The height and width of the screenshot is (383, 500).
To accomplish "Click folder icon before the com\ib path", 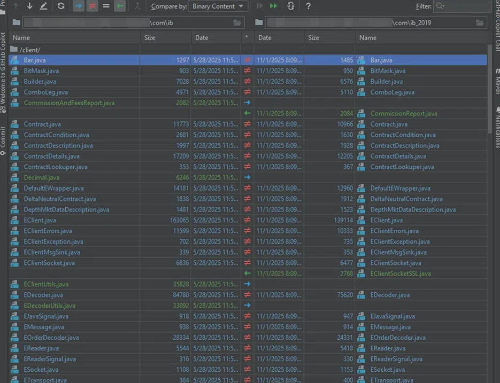I will (x=16, y=22).
